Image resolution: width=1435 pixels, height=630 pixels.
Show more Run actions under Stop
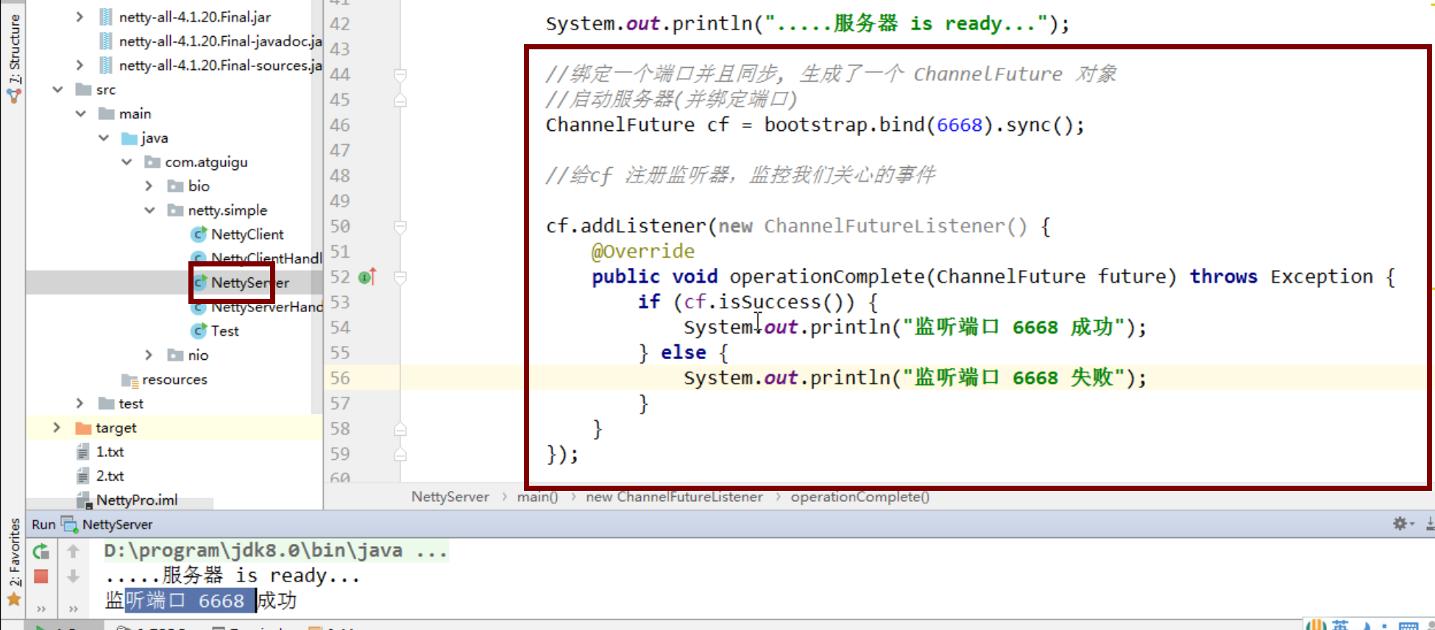coord(41,609)
